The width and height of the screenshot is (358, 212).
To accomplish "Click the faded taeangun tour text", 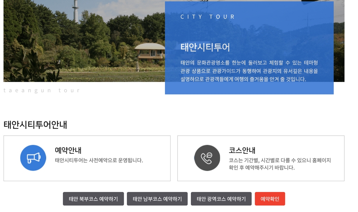I will [42, 90].
